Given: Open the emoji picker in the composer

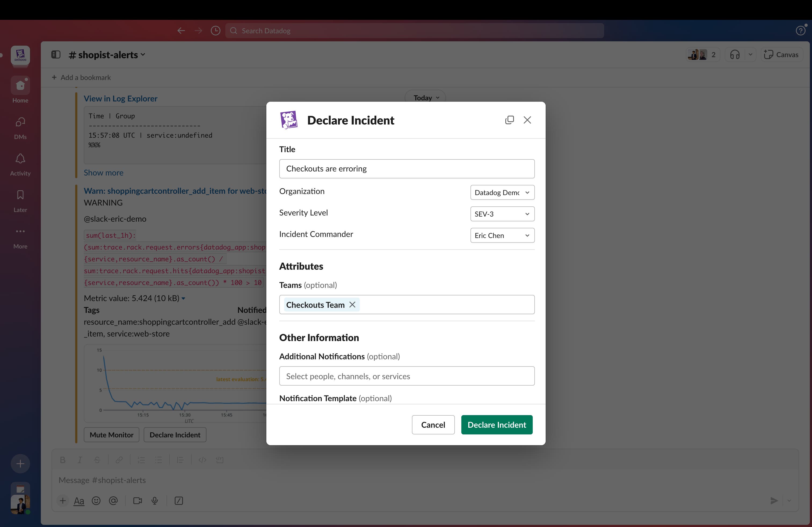Looking at the screenshot, I should 96,501.
